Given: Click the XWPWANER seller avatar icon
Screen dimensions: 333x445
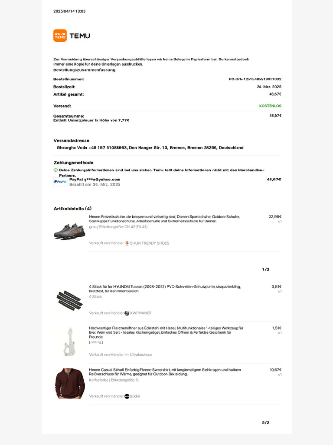Looking at the screenshot, I should coord(127,313).
